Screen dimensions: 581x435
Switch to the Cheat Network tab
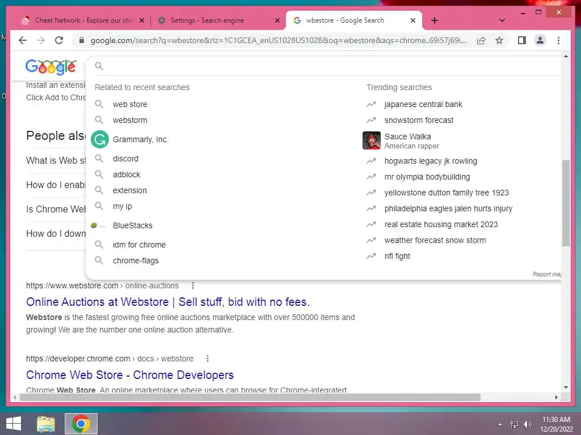point(82,20)
